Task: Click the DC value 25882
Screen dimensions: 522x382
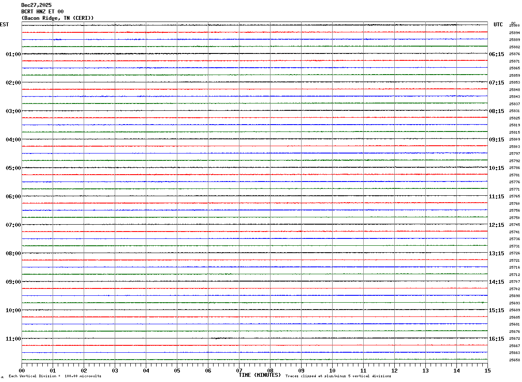Action: point(514,47)
